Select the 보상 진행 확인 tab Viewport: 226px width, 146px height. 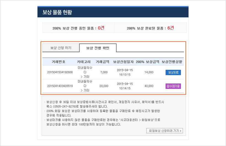pyautogui.click(x=98, y=48)
